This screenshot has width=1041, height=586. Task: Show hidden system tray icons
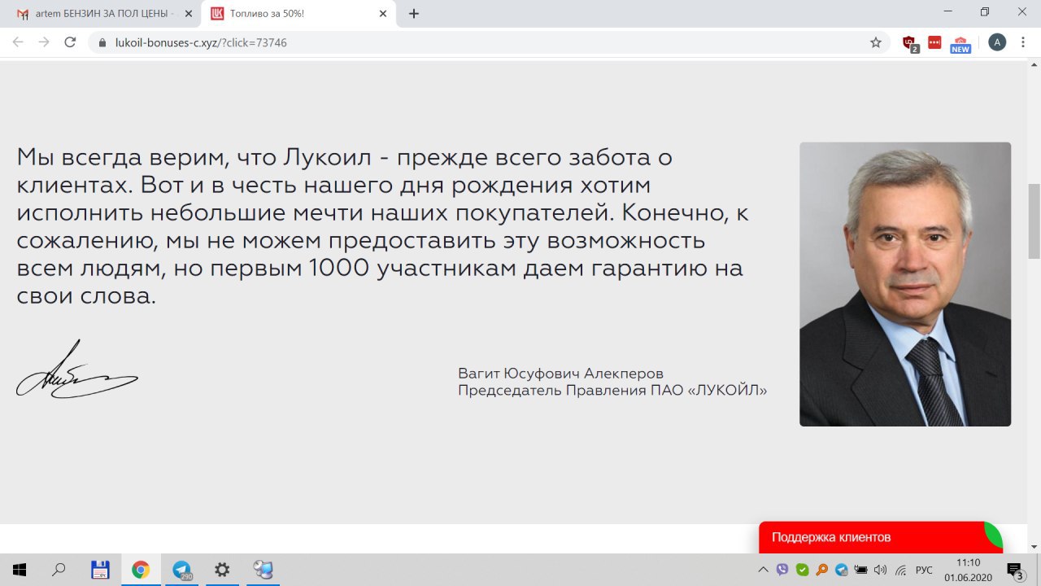click(763, 570)
